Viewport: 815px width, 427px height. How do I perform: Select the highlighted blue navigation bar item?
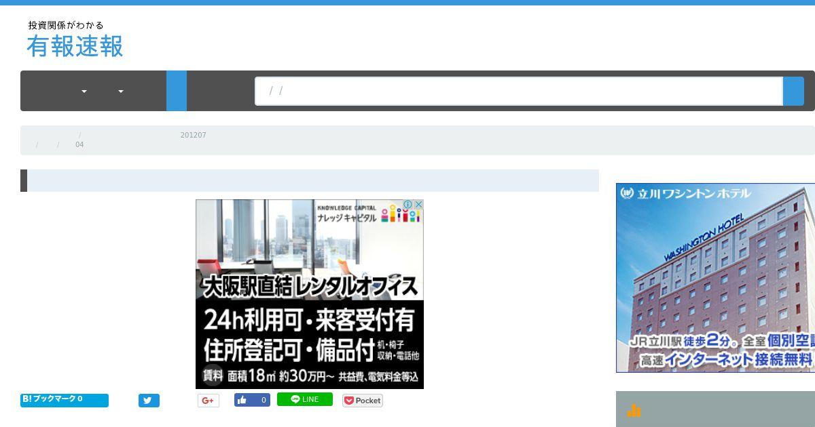(177, 91)
